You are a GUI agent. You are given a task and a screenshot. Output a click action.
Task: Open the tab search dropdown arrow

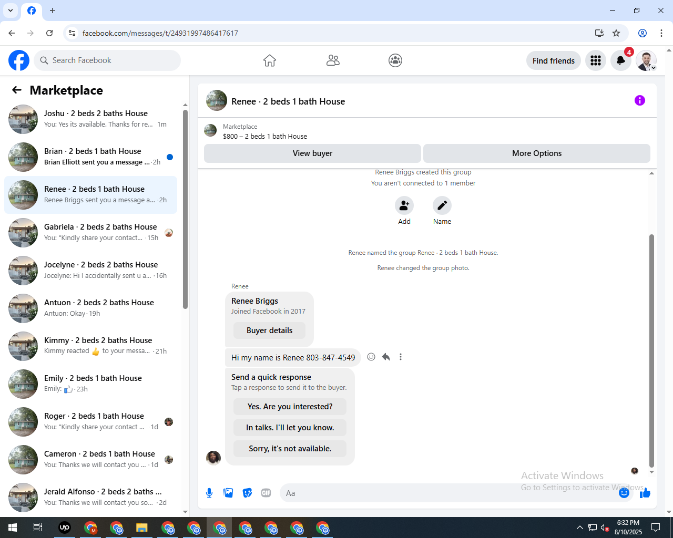pos(11,11)
